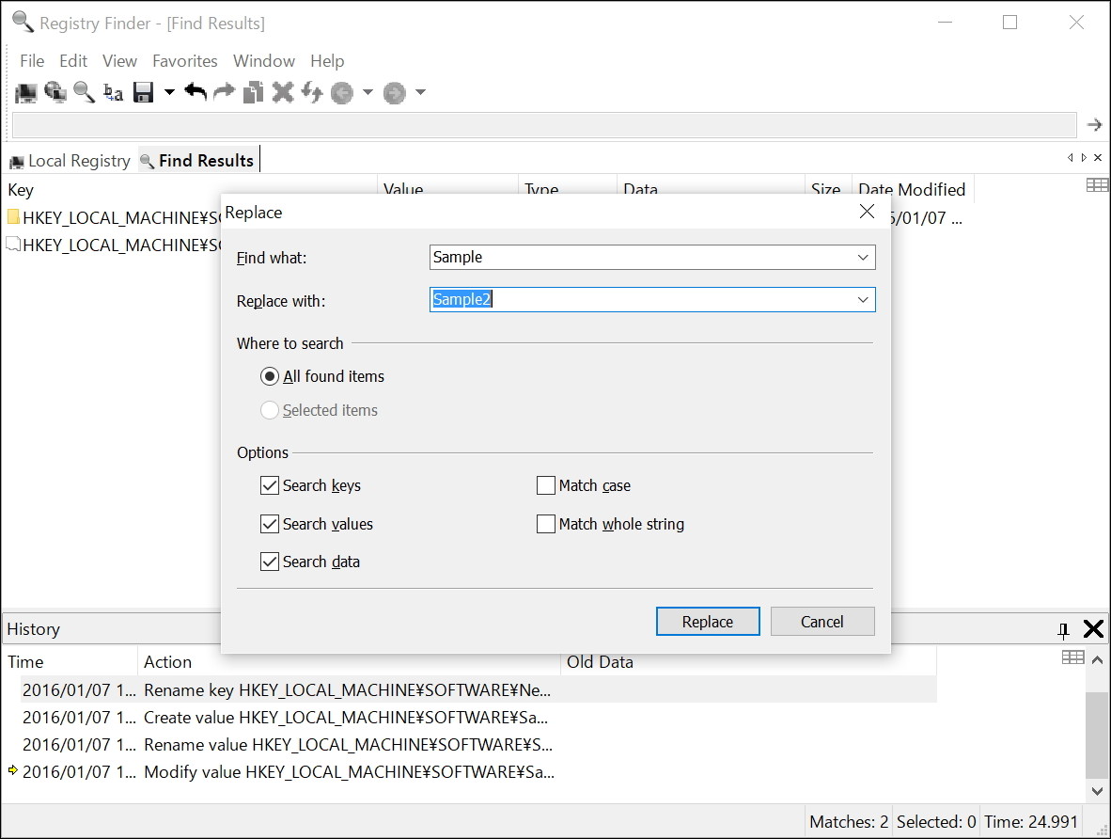
Task: Click the Go arrow beside address bar
Action: tap(1095, 125)
